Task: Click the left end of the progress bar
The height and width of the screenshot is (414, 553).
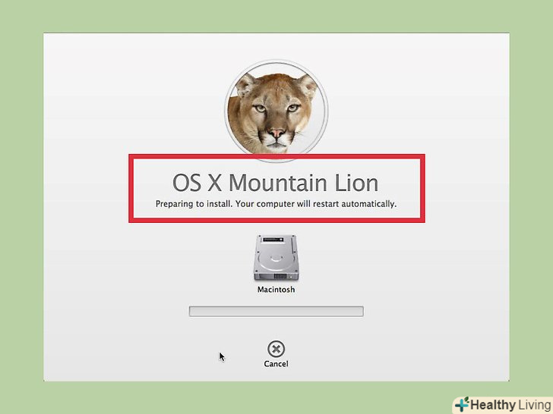Action: (192, 311)
